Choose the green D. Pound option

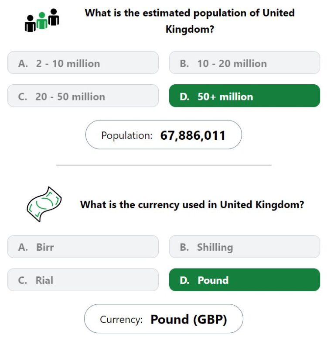(245, 280)
